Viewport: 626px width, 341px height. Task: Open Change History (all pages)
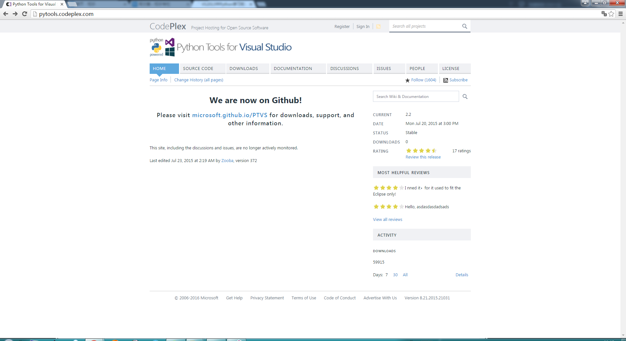pos(199,80)
